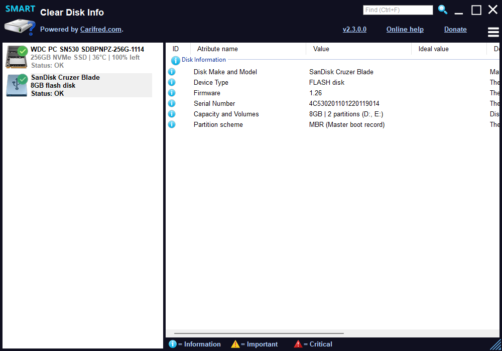This screenshot has width=502, height=351.
Task: Click the Critical red legend icon
Action: (298, 344)
